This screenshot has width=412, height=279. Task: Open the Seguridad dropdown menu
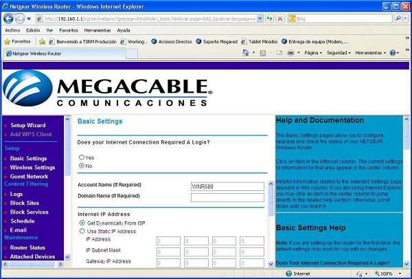click(x=339, y=53)
